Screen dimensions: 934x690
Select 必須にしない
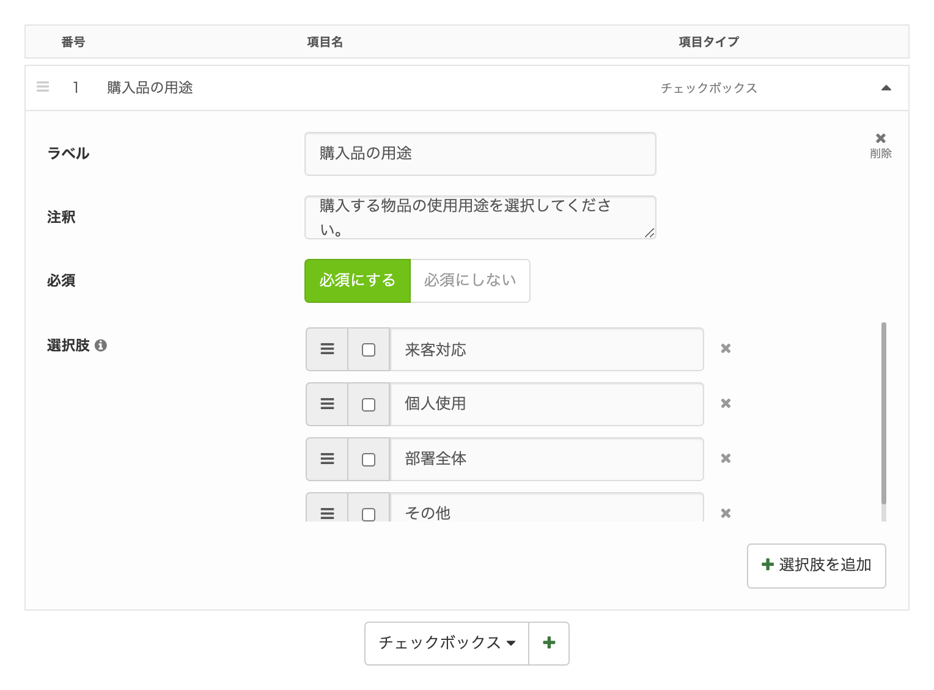pyautogui.click(x=470, y=281)
